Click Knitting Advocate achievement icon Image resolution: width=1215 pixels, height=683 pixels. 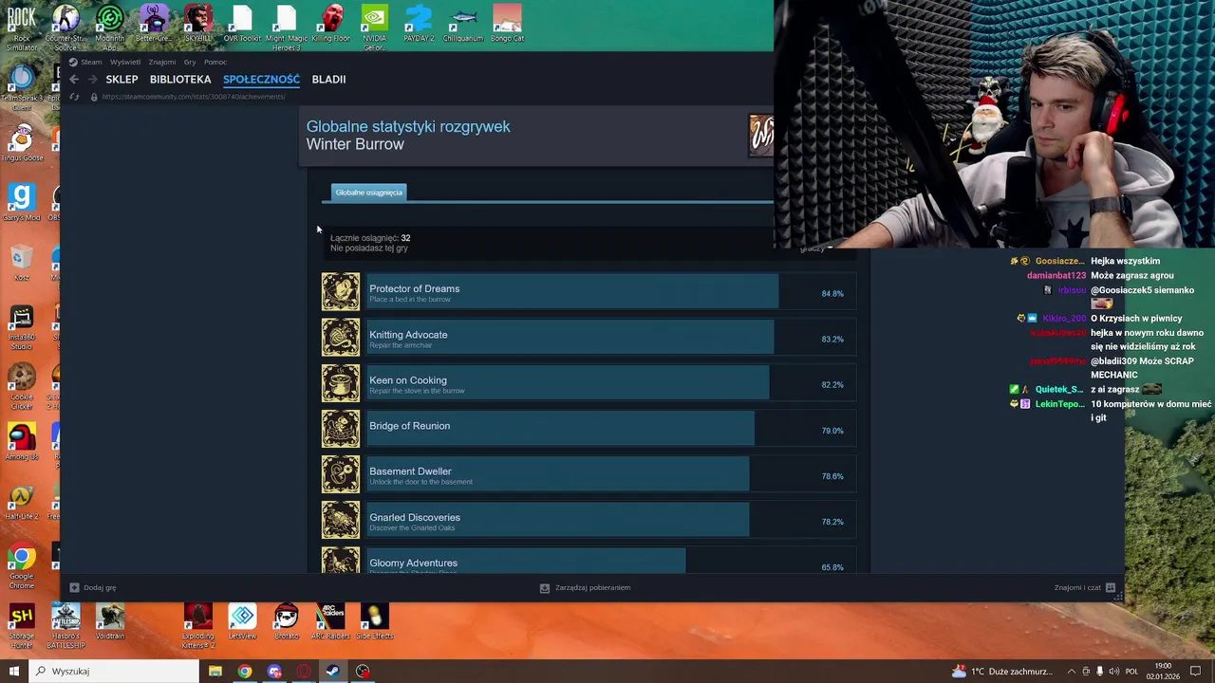click(341, 338)
